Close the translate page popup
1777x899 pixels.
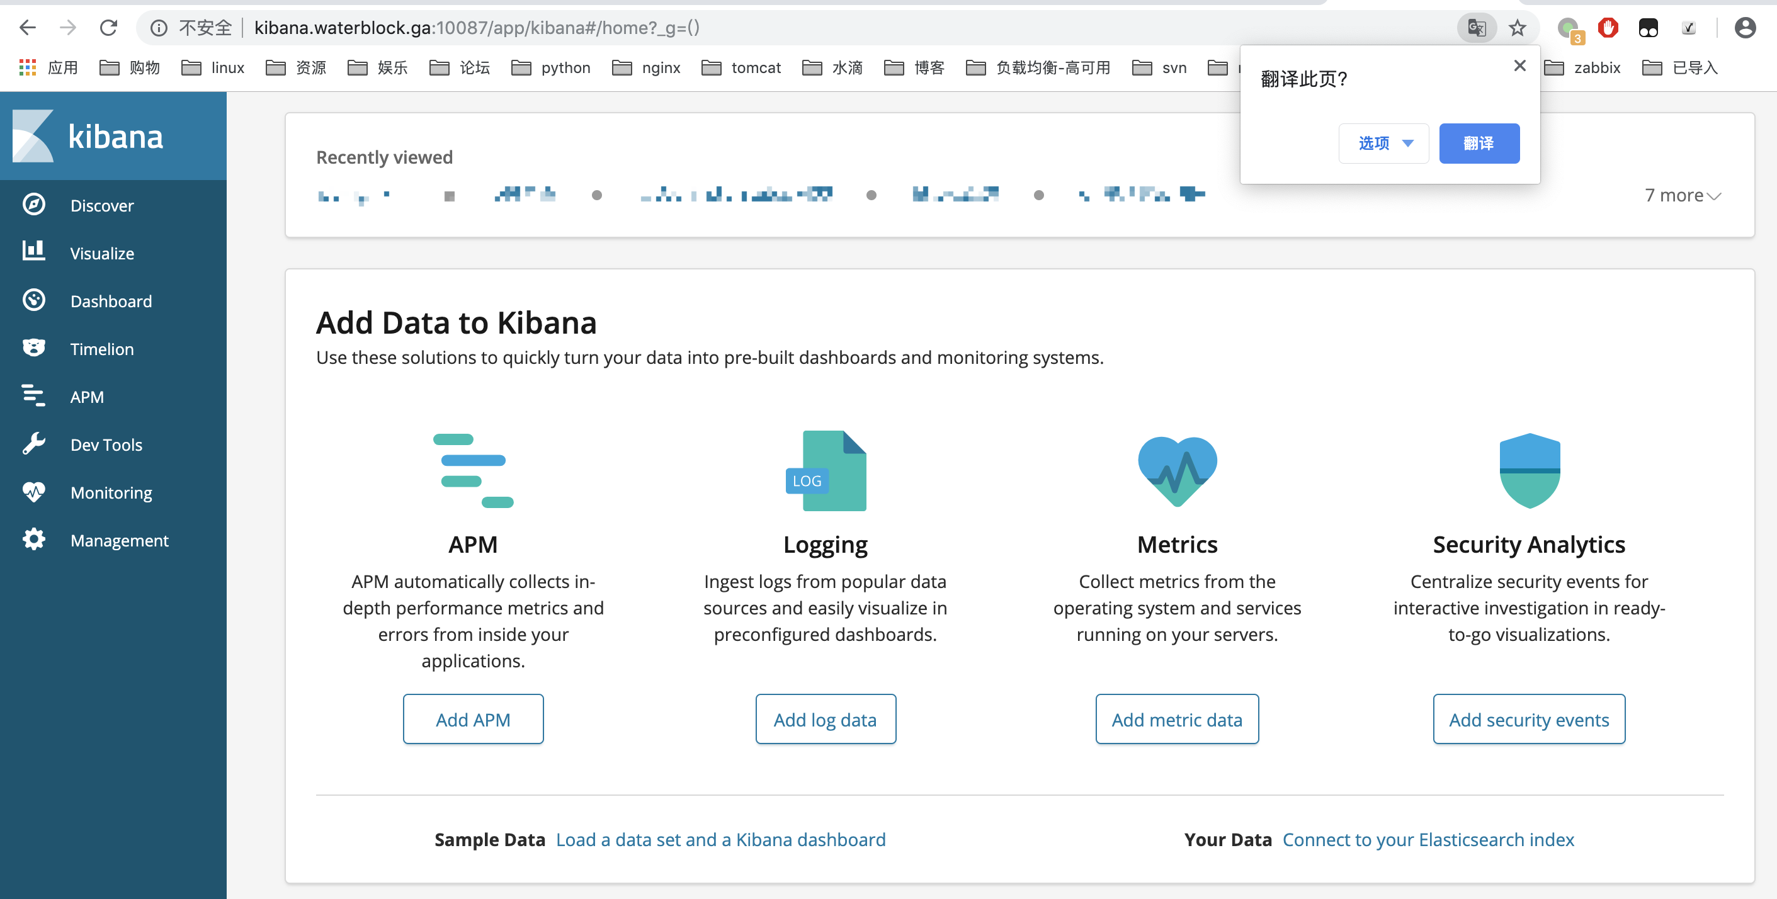[x=1519, y=65]
